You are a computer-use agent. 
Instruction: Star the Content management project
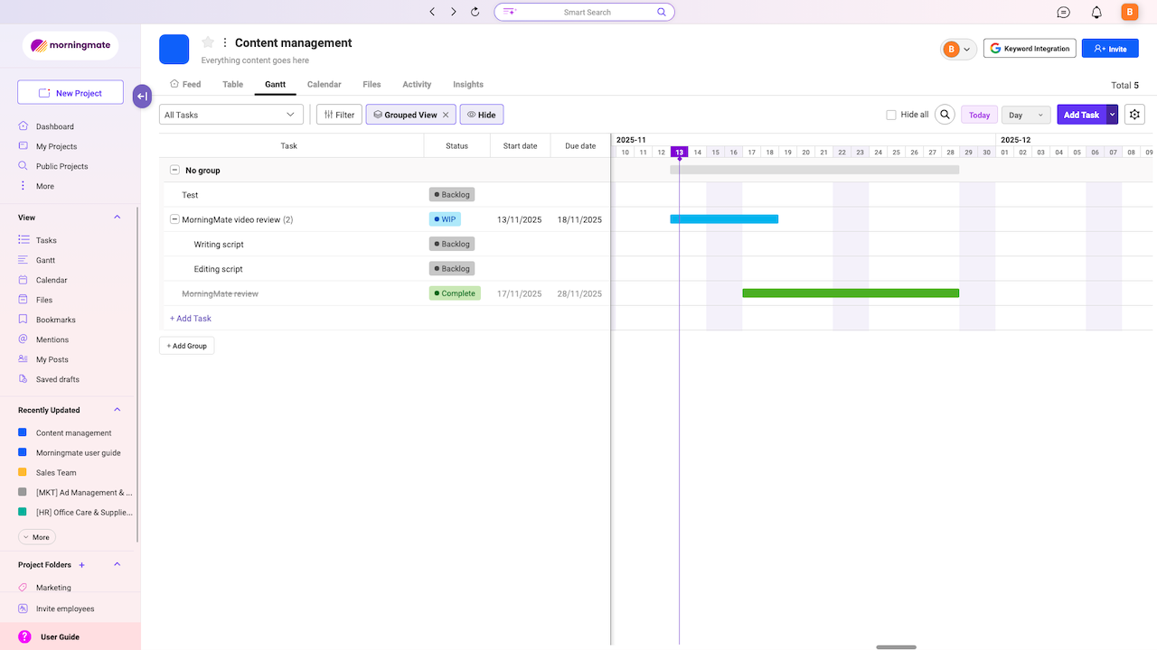tap(207, 42)
